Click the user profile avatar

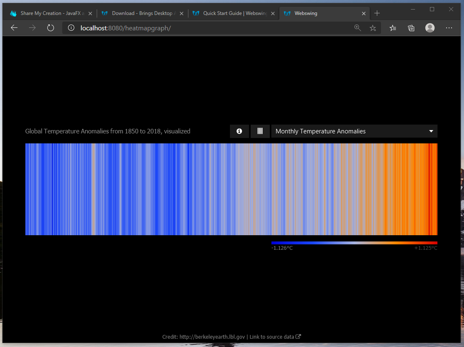point(430,28)
